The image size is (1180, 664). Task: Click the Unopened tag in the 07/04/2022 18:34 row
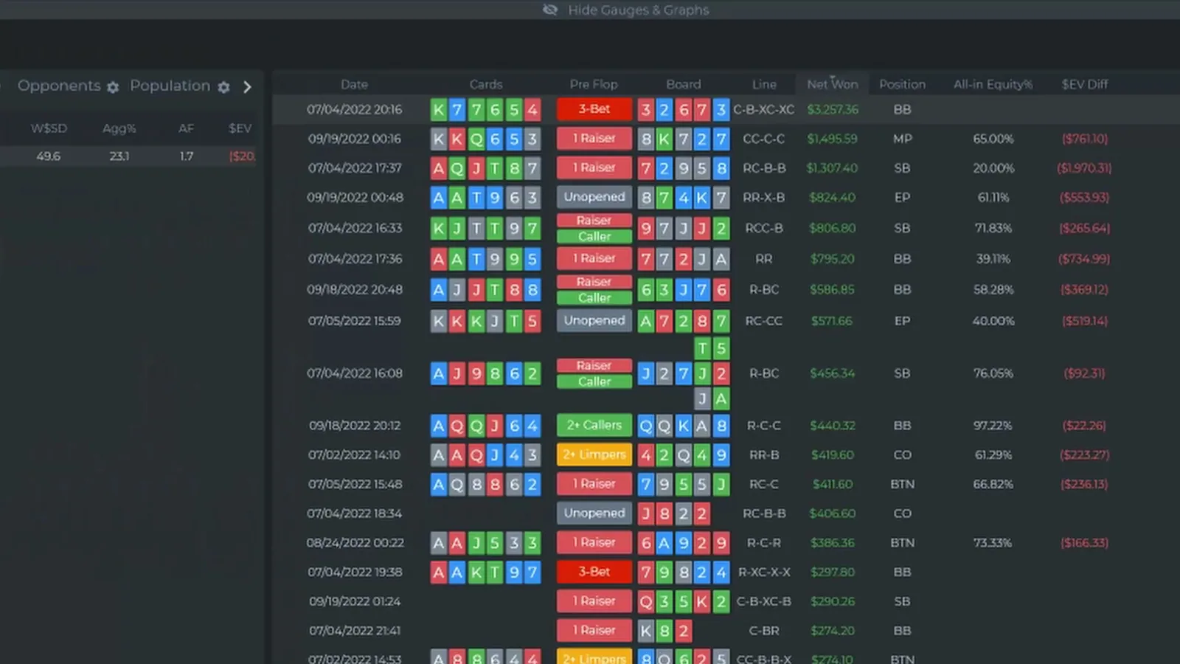[594, 513]
